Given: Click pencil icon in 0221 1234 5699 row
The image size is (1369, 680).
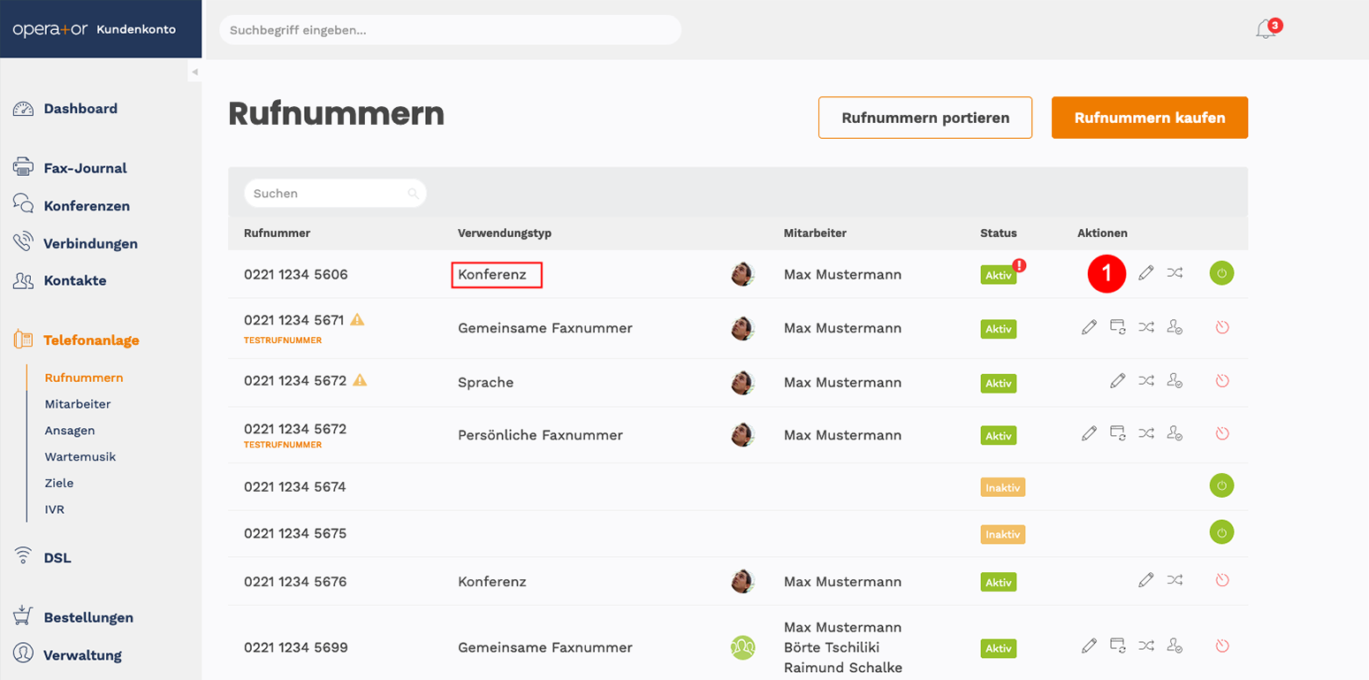Looking at the screenshot, I should 1090,646.
